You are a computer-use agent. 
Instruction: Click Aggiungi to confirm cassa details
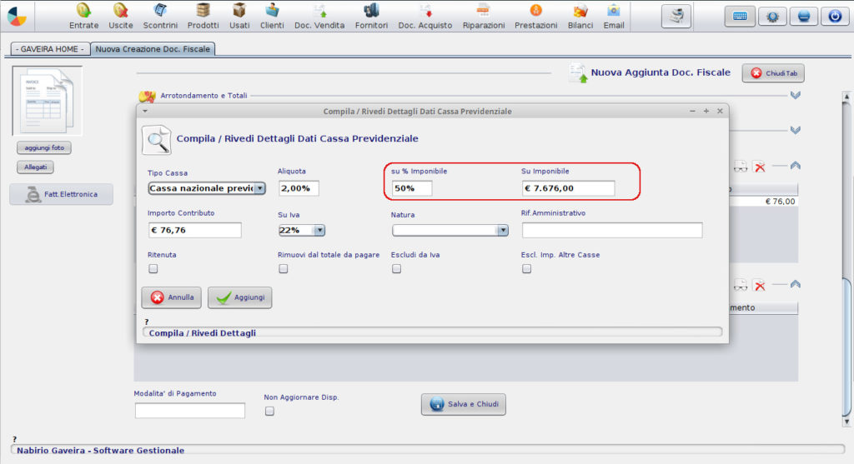coord(239,297)
